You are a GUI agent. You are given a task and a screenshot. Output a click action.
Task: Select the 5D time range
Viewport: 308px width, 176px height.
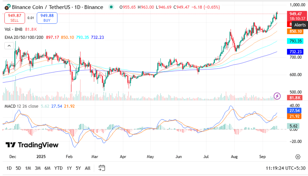(x=18, y=168)
